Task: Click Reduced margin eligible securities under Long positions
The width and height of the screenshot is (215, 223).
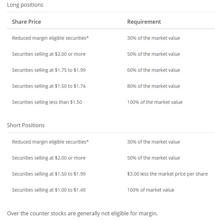Action: [50, 38]
